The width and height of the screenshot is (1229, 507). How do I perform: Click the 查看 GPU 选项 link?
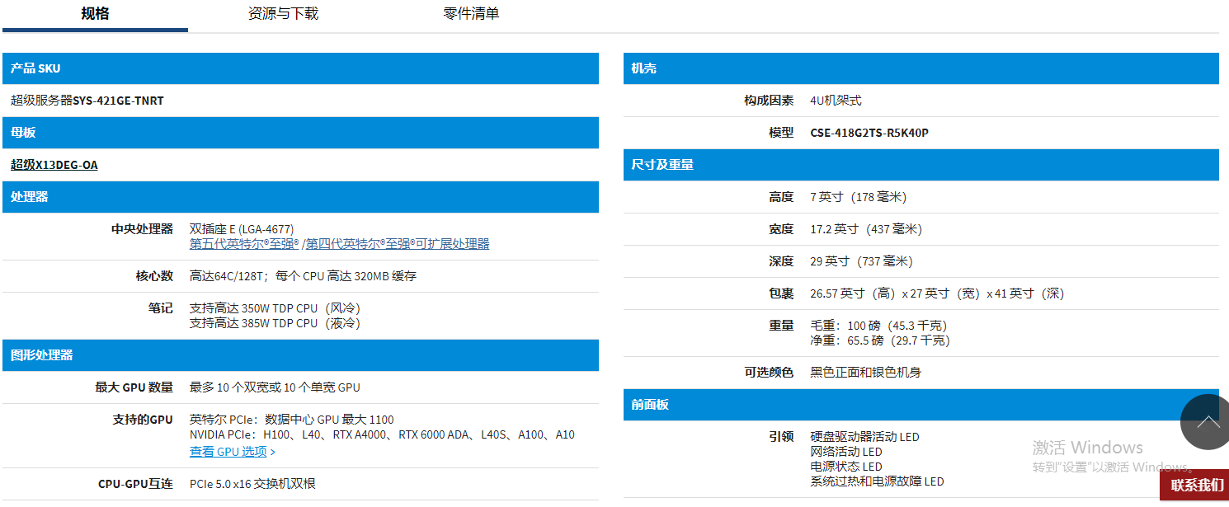click(229, 451)
